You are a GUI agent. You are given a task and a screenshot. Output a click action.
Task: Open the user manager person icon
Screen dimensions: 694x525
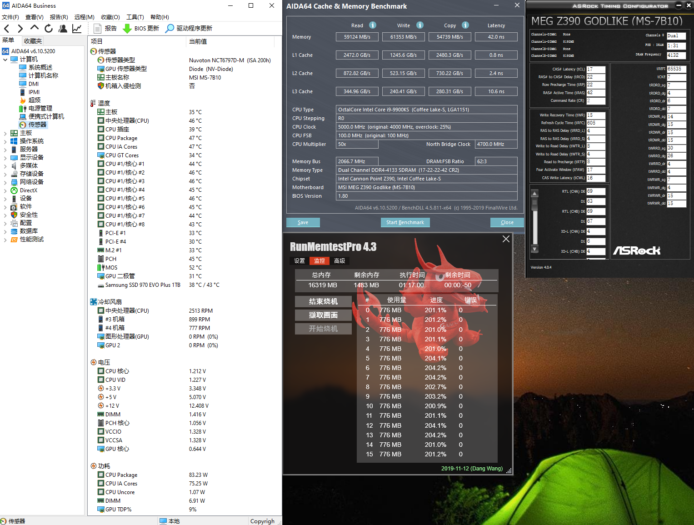pos(63,29)
